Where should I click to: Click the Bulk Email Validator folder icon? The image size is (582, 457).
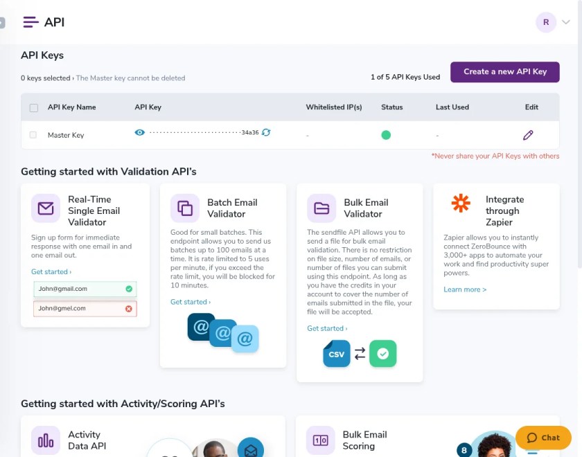click(321, 208)
